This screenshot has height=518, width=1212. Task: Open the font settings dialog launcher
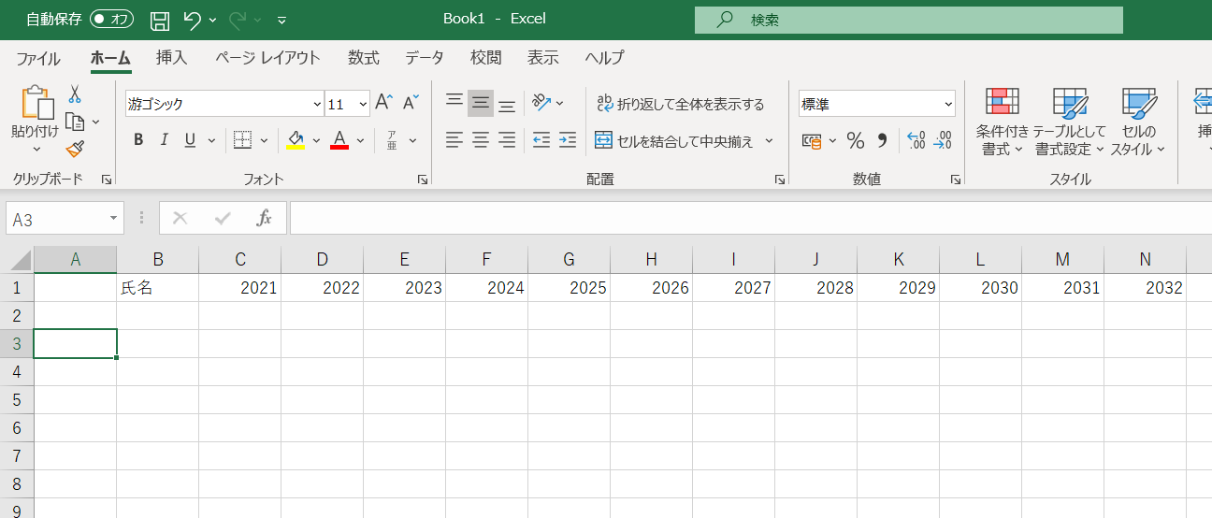(x=423, y=180)
